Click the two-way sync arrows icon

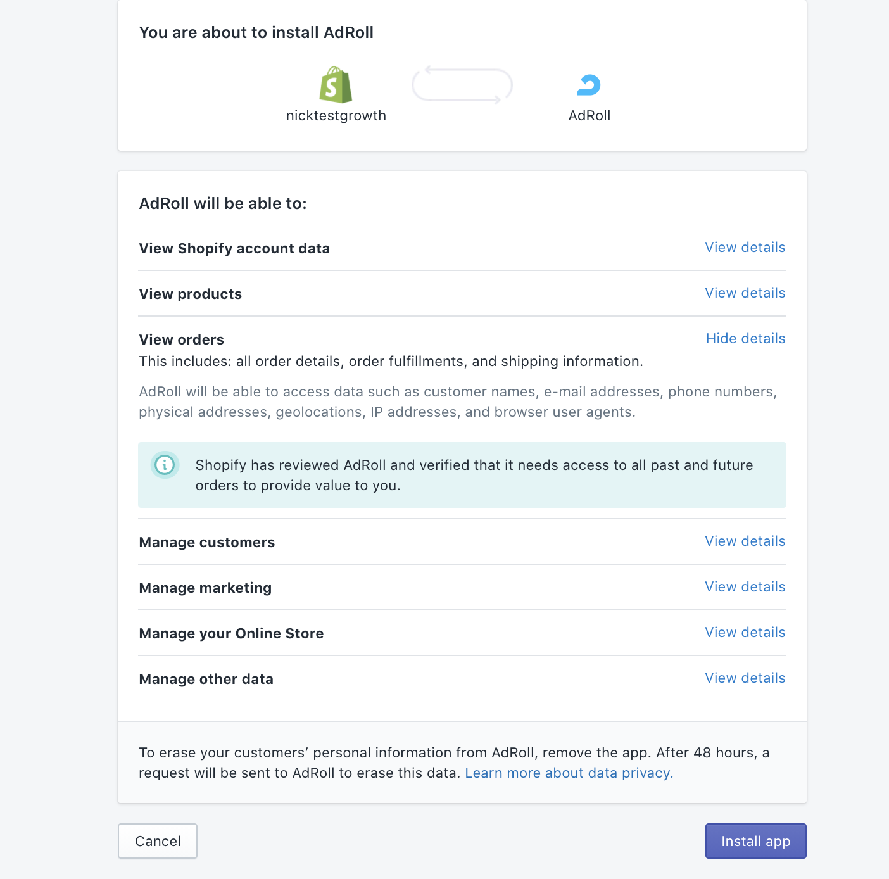462,85
